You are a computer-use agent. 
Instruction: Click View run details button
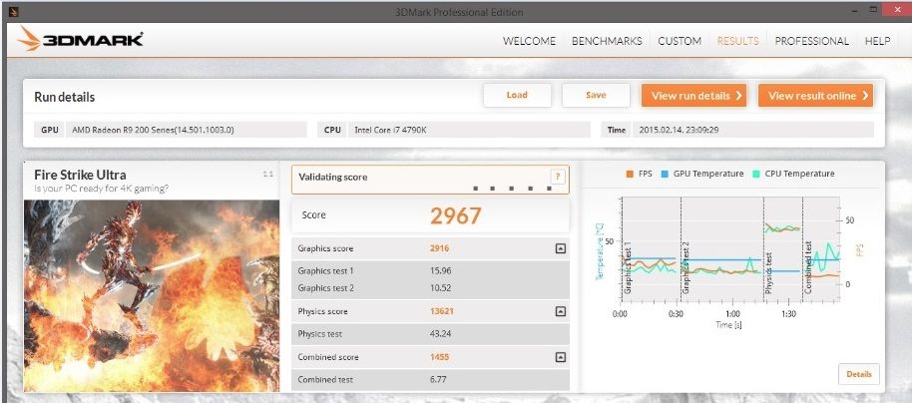693,96
